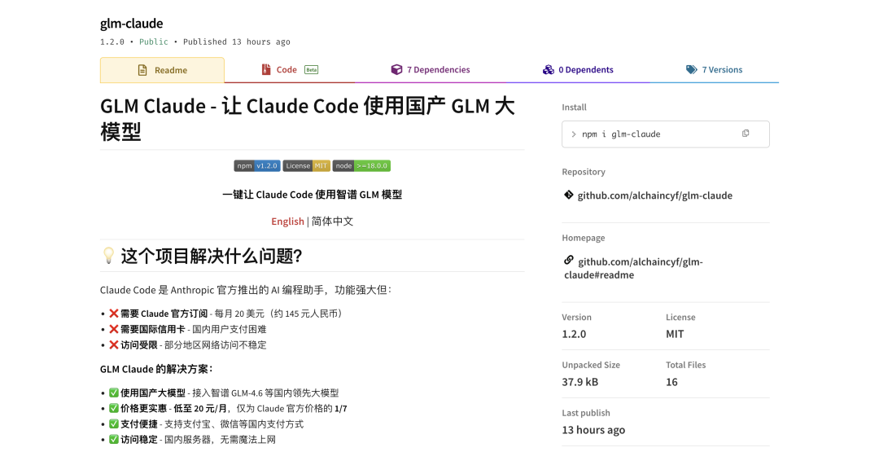The height and width of the screenshot is (452, 879).
Task: Click the Dependents boxes icon
Action: [x=549, y=69]
